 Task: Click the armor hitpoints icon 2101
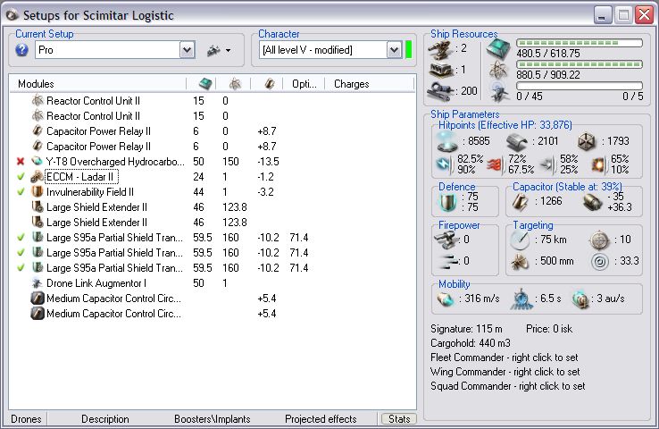tap(517, 142)
